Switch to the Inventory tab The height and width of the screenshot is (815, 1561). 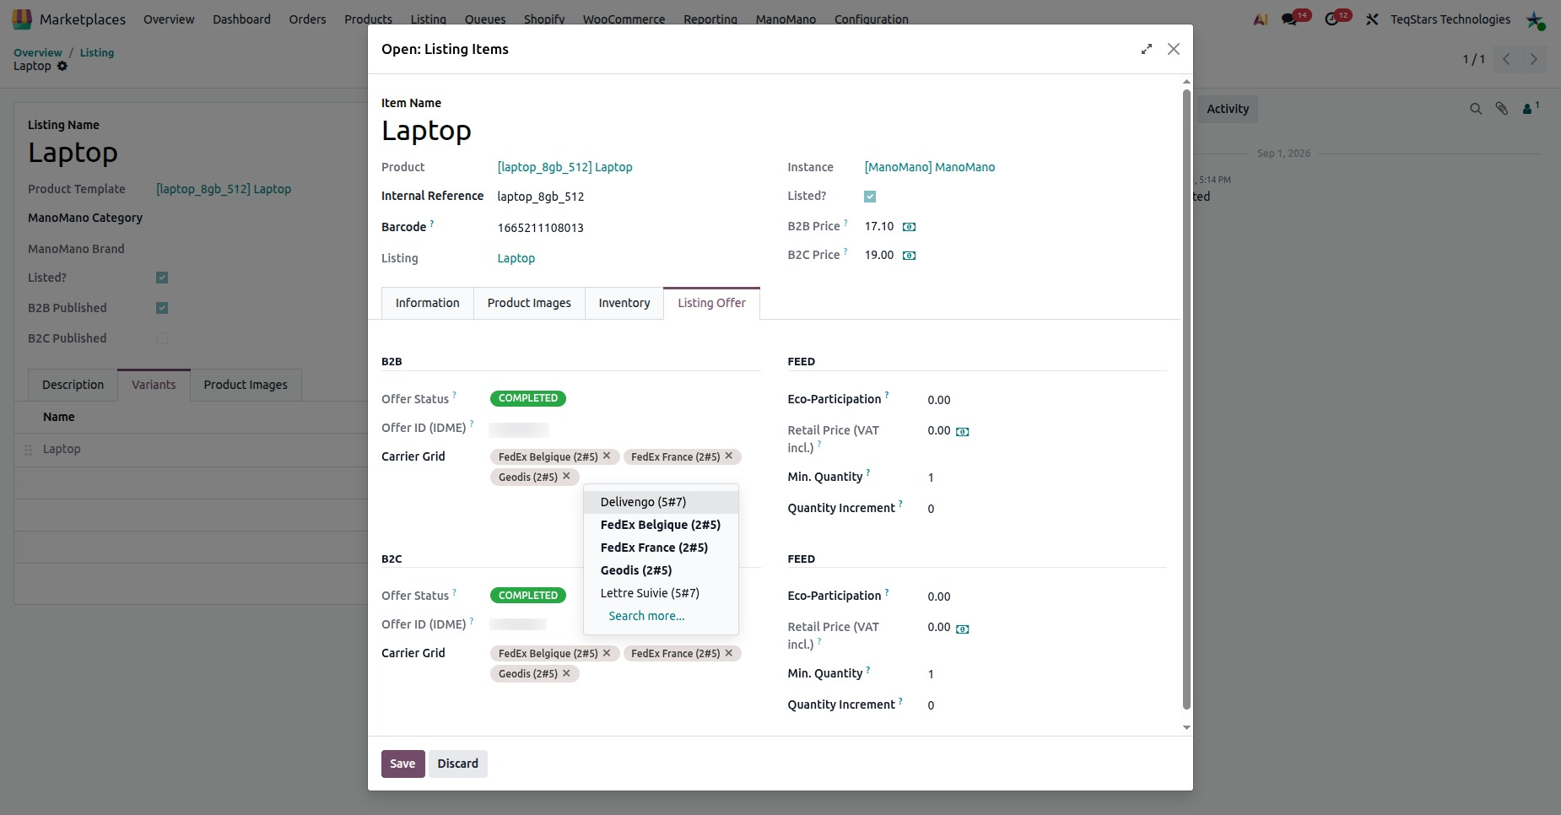click(624, 303)
